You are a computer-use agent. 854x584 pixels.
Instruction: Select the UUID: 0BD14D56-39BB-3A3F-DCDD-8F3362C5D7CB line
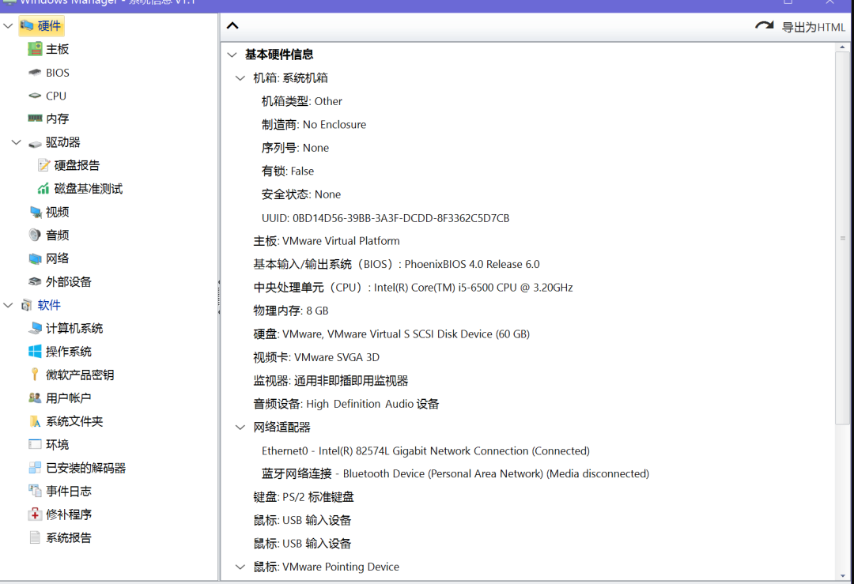tap(386, 217)
